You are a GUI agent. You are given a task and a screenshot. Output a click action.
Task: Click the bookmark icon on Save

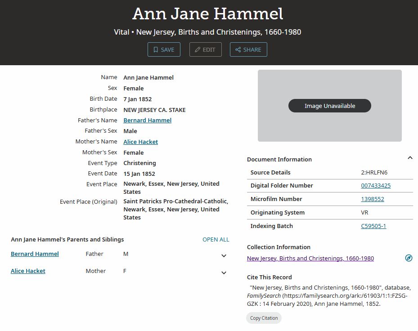(156, 50)
